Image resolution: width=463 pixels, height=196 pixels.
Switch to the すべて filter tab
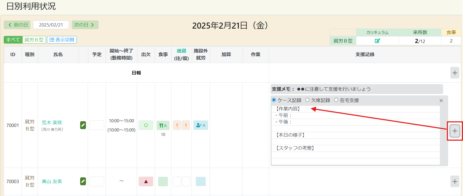pos(13,40)
